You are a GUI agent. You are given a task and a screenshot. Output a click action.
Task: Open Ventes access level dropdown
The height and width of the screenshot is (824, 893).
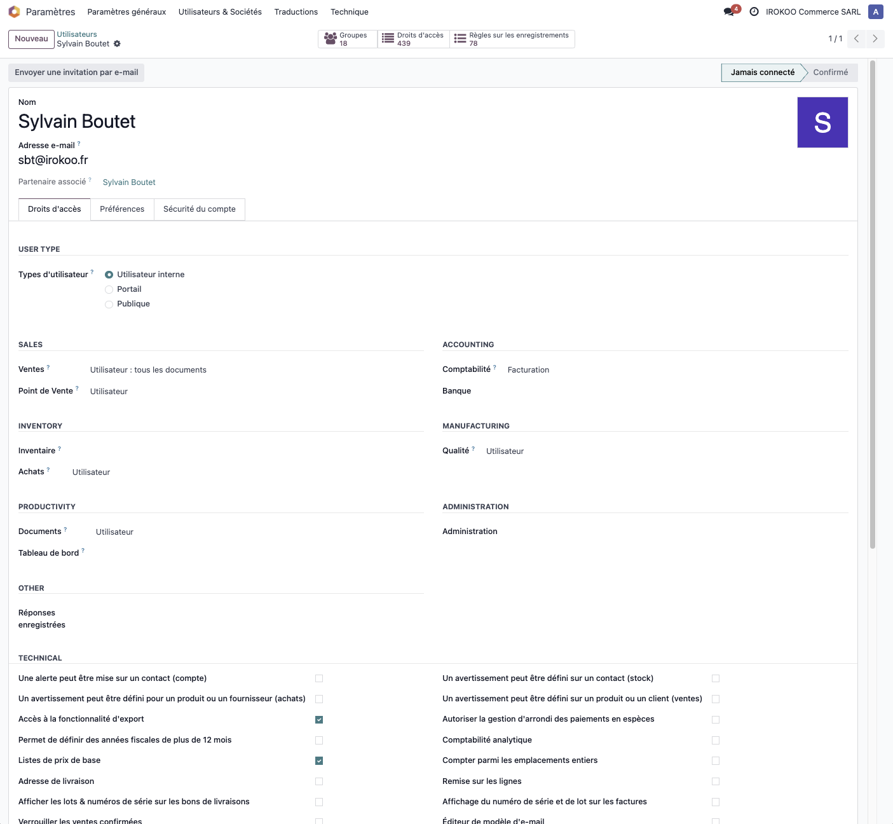click(256, 370)
